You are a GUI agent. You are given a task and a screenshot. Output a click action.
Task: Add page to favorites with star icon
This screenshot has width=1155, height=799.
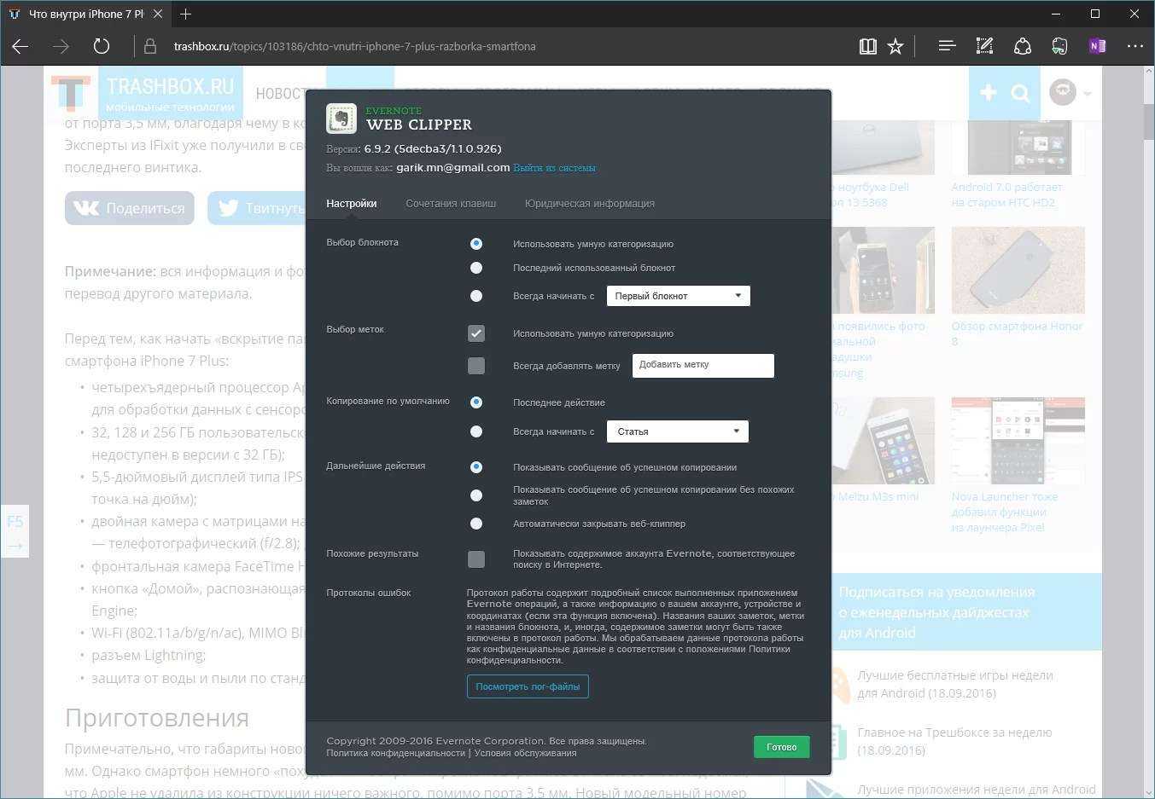895,46
